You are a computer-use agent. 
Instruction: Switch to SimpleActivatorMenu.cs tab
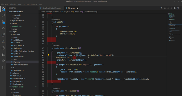coord(51,8)
